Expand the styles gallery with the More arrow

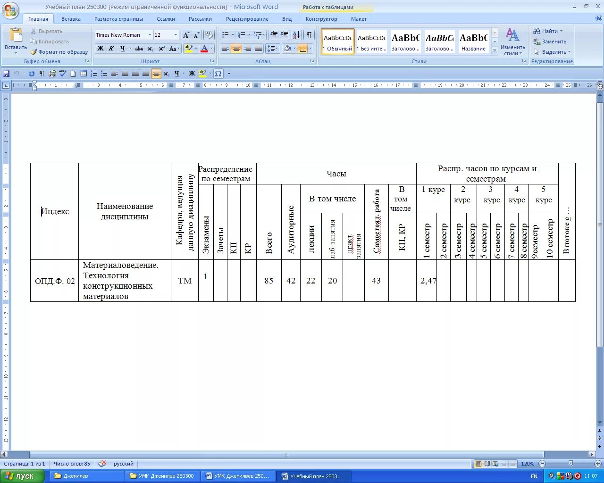click(x=495, y=51)
